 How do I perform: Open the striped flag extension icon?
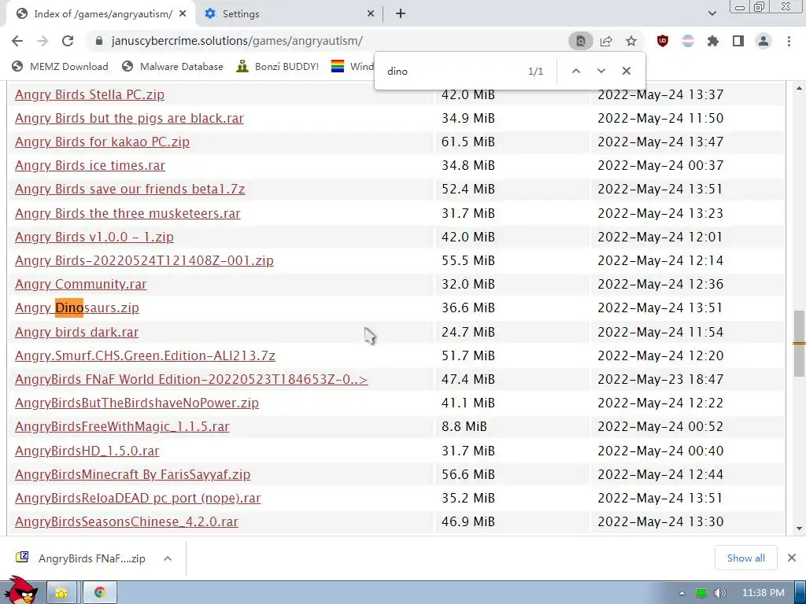click(688, 41)
